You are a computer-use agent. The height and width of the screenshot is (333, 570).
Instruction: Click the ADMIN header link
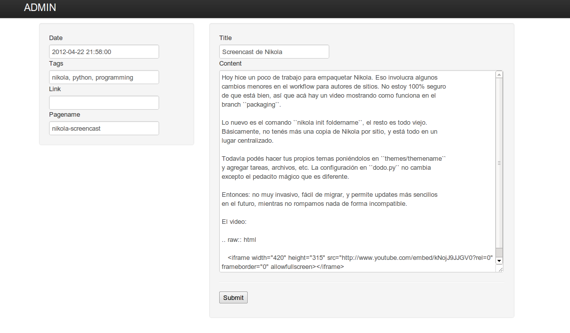point(40,8)
